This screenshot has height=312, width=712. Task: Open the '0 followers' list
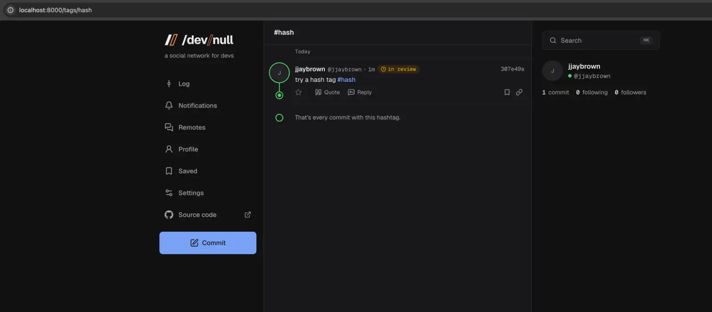[x=631, y=92]
